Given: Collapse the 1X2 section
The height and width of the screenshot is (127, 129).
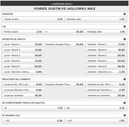Looking at the screenshot, I should [125, 26].
